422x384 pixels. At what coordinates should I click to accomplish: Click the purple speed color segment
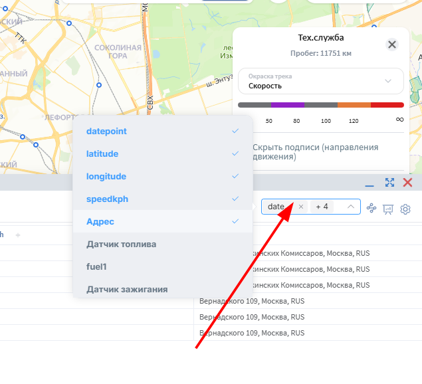click(x=288, y=105)
